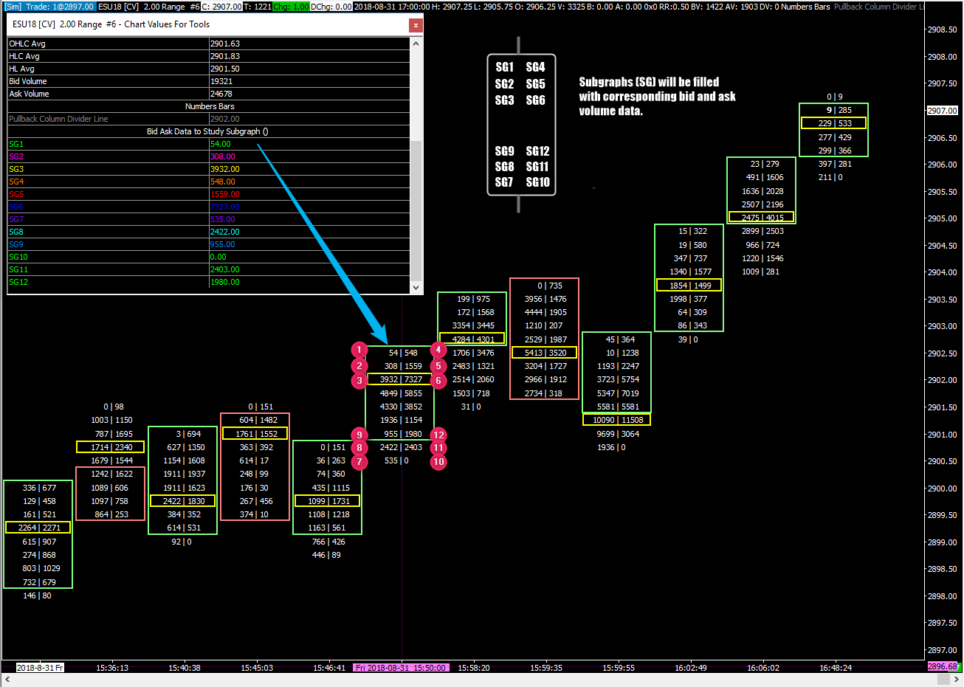This screenshot has height=687, width=964.
Task: Select the SG1 row in Chart Values
Action: (209, 144)
